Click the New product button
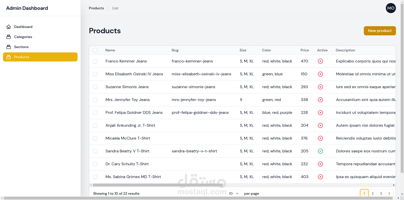 [380, 31]
